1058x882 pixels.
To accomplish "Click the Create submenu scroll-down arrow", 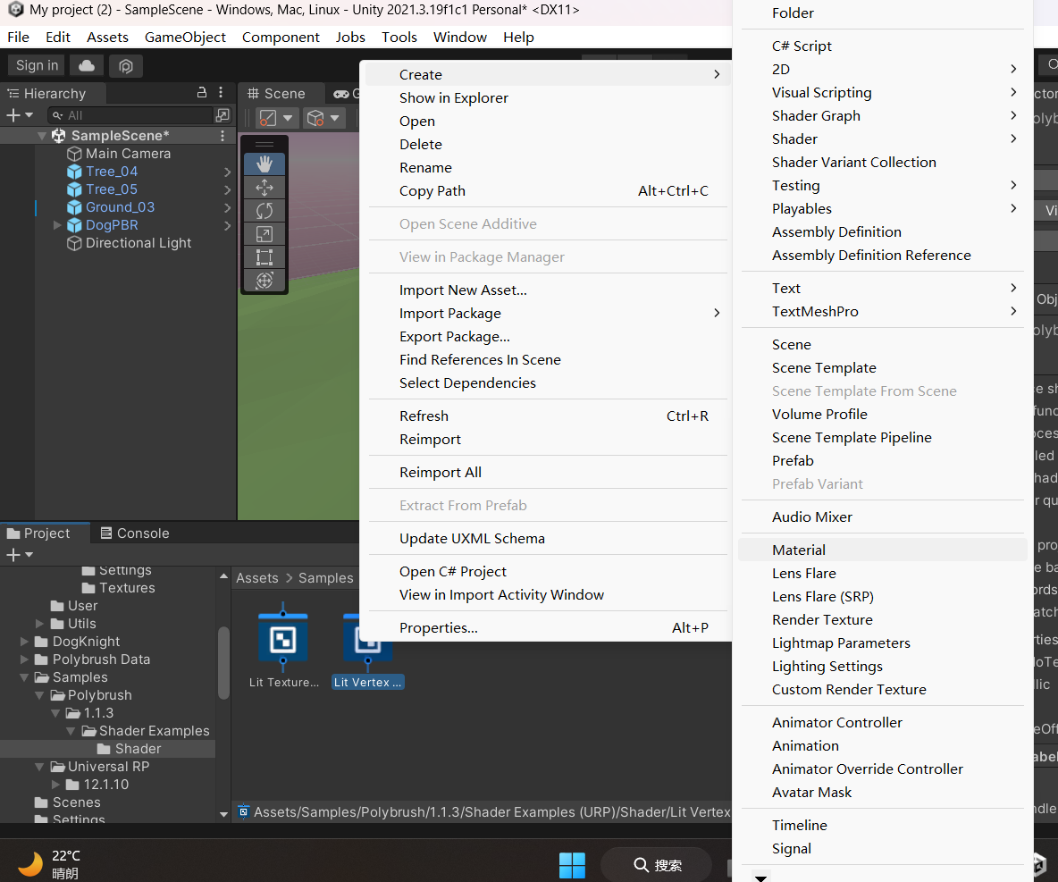I will [760, 878].
